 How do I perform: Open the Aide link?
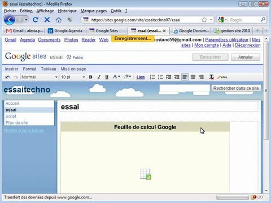point(227,45)
